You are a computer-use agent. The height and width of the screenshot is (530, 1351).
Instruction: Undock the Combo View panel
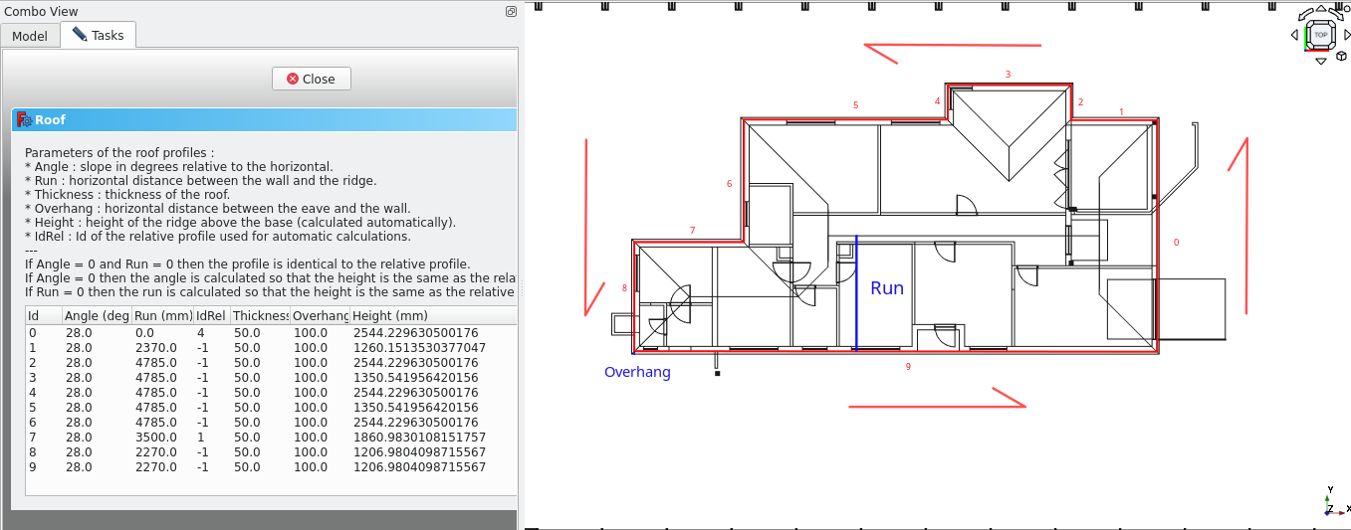point(511,12)
